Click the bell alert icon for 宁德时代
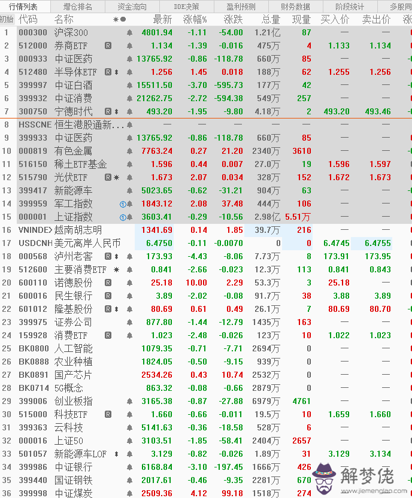 pyautogui.click(x=129, y=112)
